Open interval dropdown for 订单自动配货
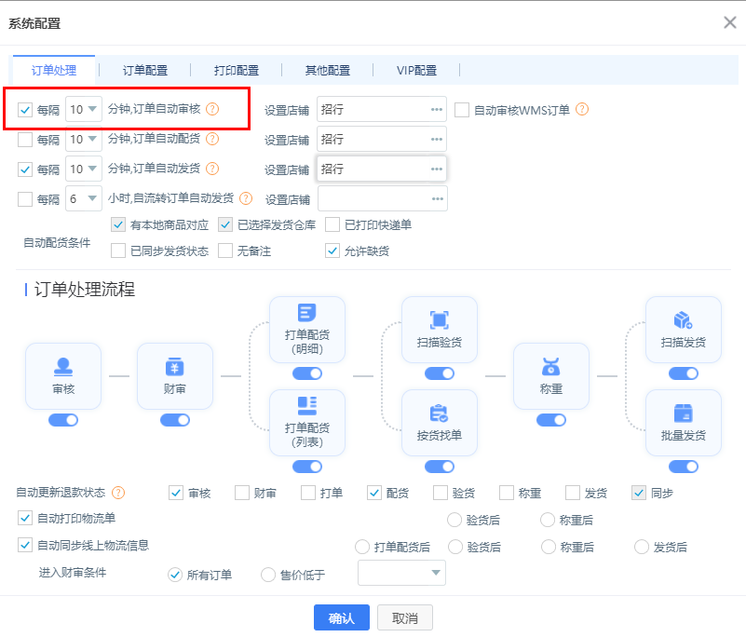Viewport: 746px width, 637px height. click(x=84, y=139)
